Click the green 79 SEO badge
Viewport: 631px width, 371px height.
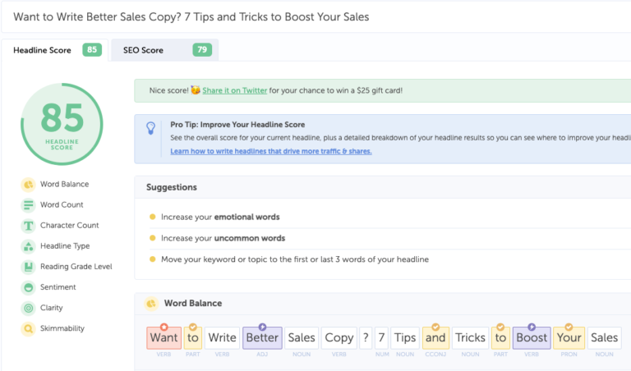pyautogui.click(x=202, y=50)
